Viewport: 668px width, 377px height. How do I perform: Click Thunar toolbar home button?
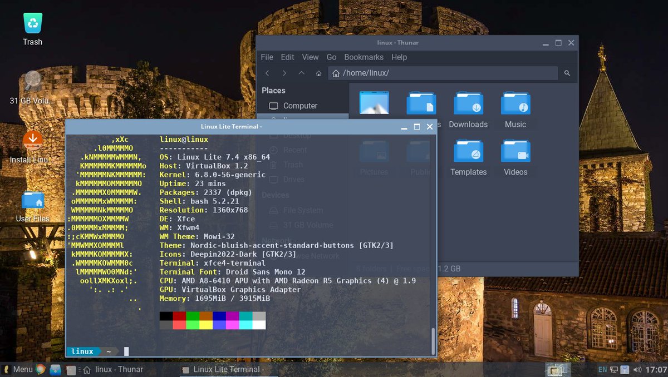[318, 73]
